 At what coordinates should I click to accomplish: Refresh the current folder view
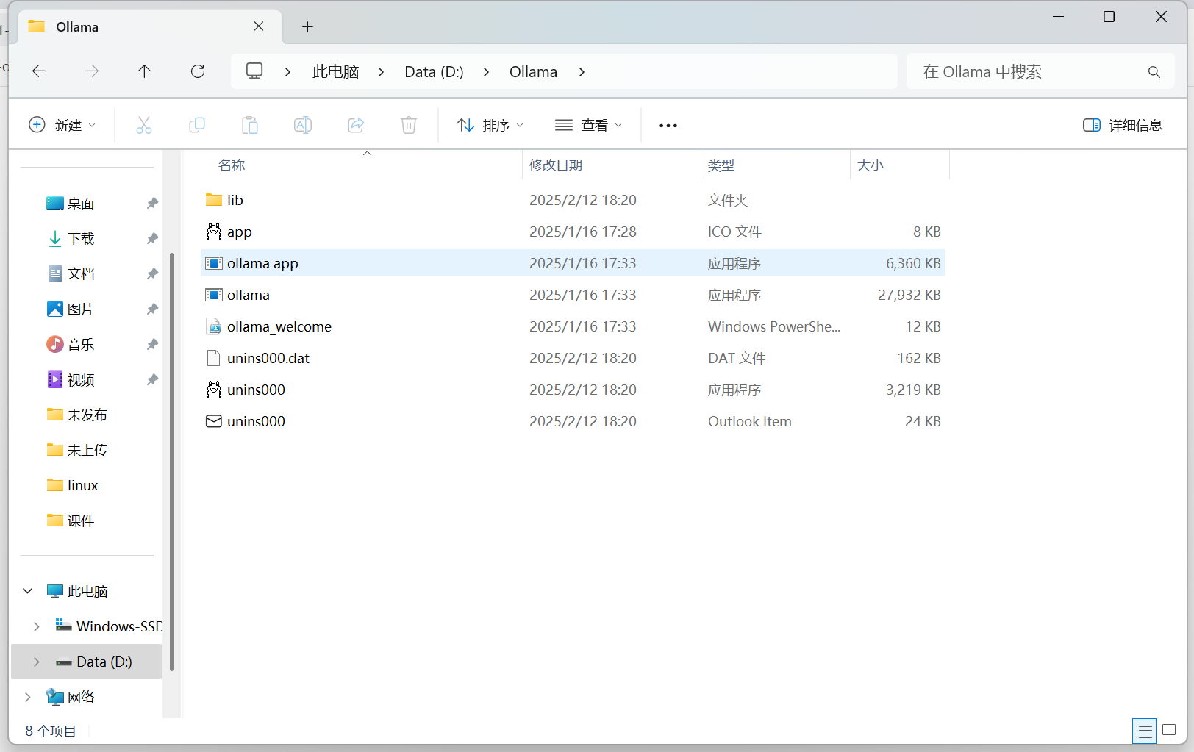pyautogui.click(x=198, y=71)
